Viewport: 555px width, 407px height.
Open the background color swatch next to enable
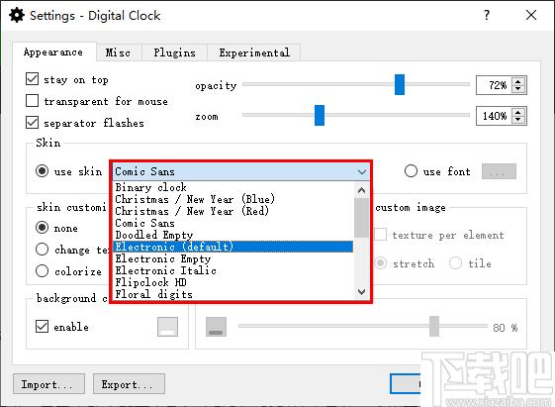click(168, 327)
